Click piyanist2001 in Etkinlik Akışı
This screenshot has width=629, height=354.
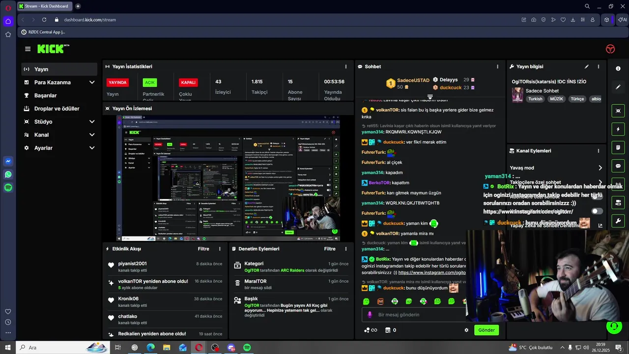[x=132, y=264]
